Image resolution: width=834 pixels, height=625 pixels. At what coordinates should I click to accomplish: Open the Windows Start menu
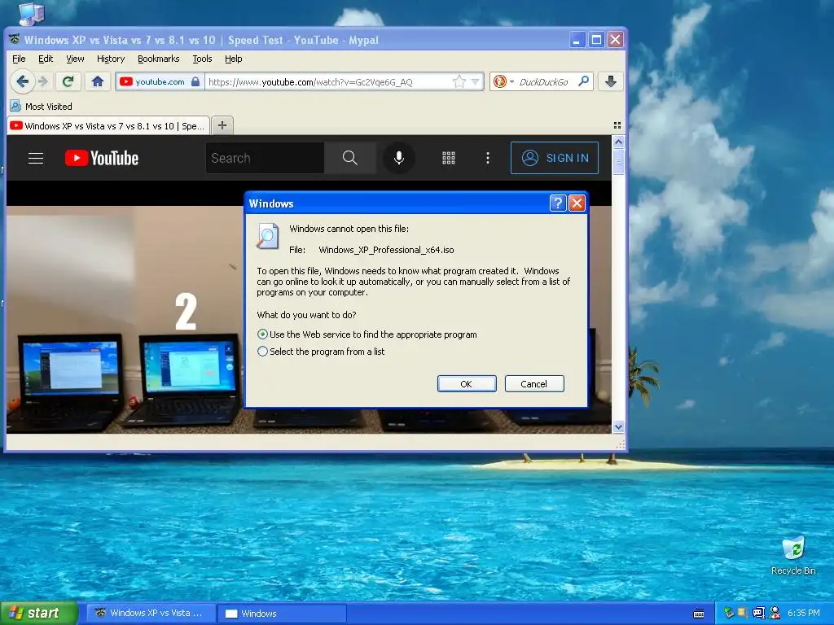click(39, 614)
